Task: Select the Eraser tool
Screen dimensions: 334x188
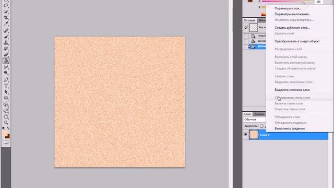Action: coord(6,55)
